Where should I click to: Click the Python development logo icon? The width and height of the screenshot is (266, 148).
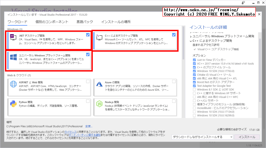(13, 104)
